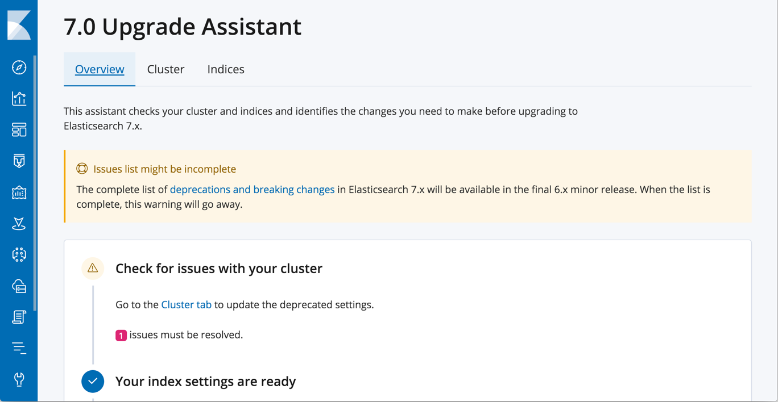Viewport: 778px width, 402px height.
Task: Click the pink issues count badge
Action: point(121,335)
